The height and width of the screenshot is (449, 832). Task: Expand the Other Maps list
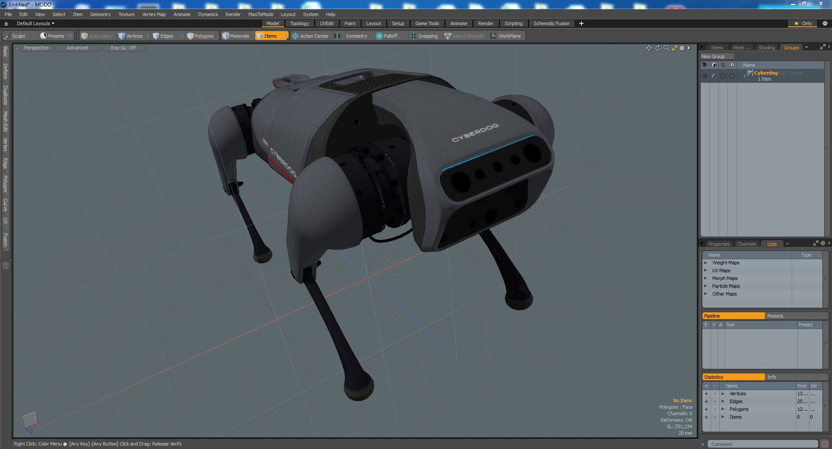click(x=705, y=294)
